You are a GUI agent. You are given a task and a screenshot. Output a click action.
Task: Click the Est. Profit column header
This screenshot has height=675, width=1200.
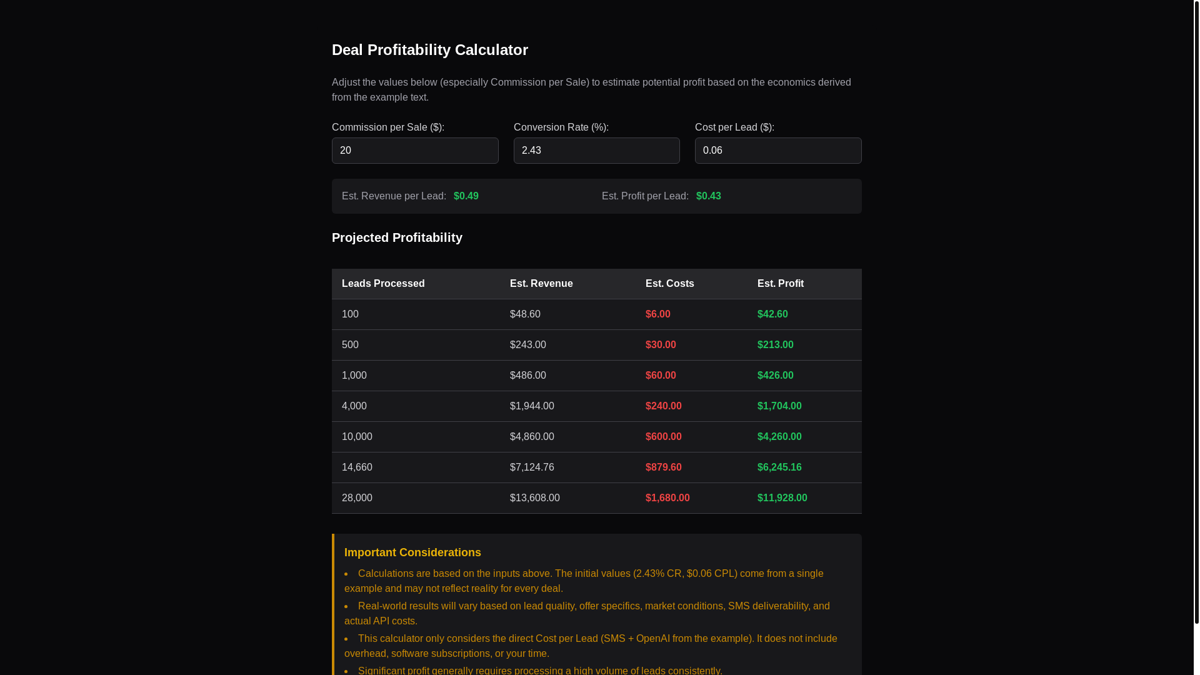(804, 284)
